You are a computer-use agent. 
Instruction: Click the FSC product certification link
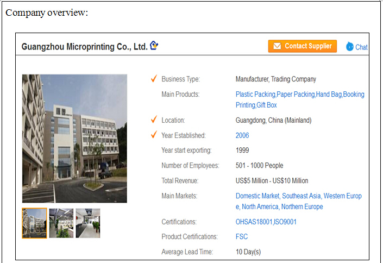[241, 237]
